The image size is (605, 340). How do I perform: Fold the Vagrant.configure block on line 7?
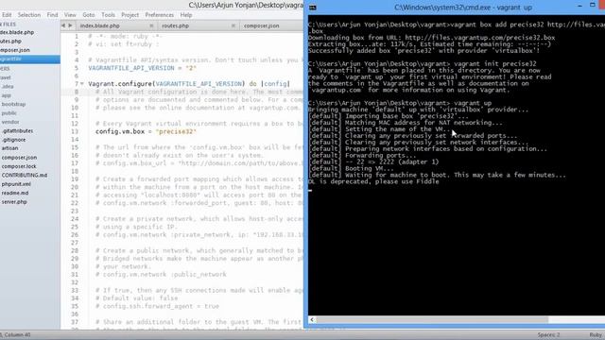point(82,84)
